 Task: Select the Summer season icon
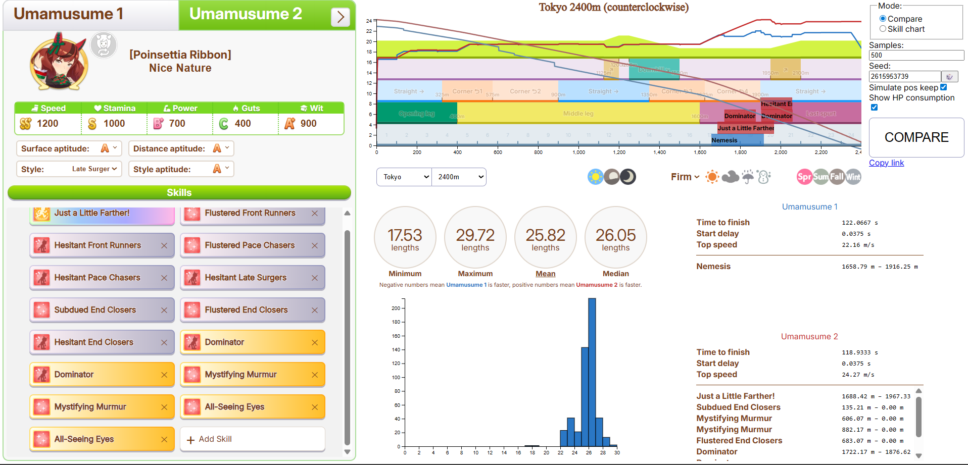820,177
